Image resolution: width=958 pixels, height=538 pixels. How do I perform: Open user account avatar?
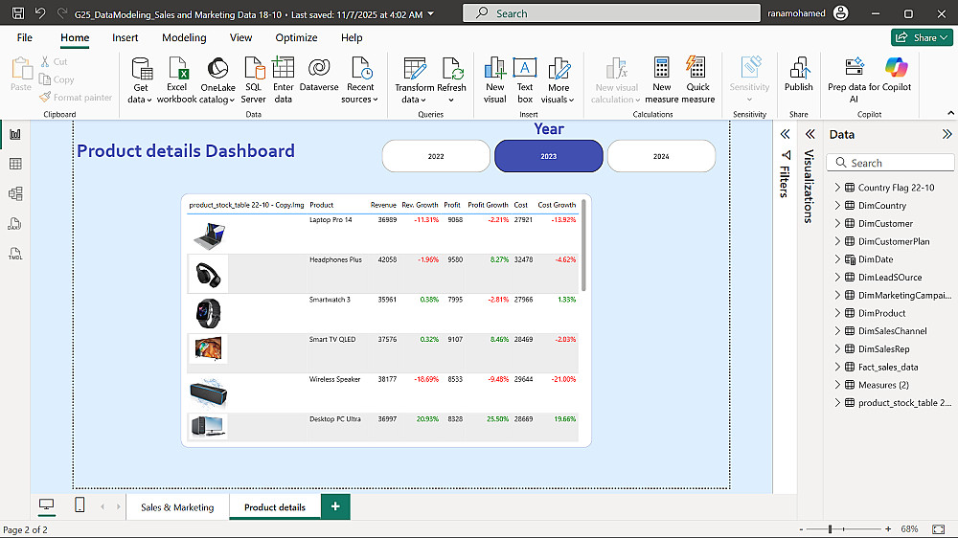(841, 12)
